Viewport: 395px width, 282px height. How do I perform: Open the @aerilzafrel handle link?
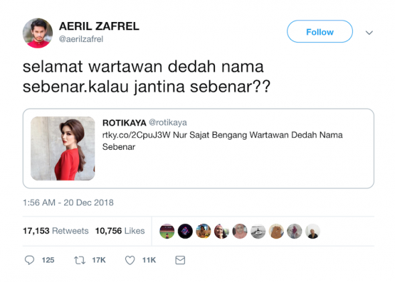click(x=81, y=39)
